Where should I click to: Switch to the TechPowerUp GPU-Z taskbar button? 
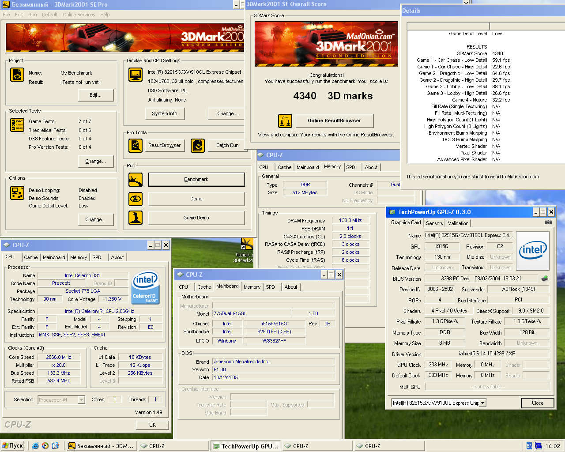(x=245, y=446)
